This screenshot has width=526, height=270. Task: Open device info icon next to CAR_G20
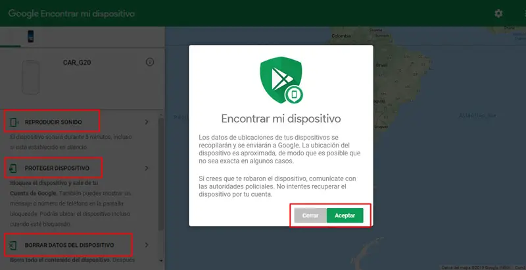(150, 62)
